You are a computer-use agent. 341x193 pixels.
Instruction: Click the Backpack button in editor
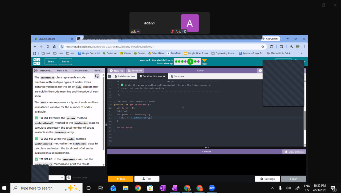point(135,71)
